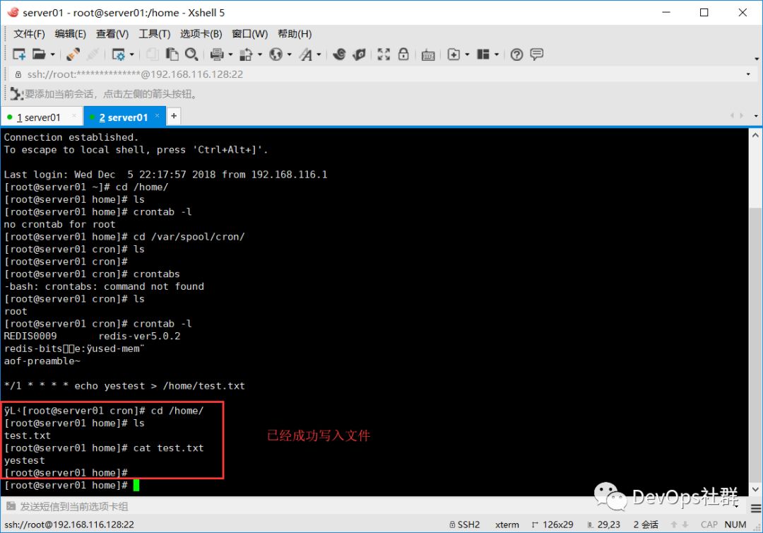Viewport: 763px width, 533px height.
Task: Open the compose bar hamburger menu icon
Action: tap(756, 509)
